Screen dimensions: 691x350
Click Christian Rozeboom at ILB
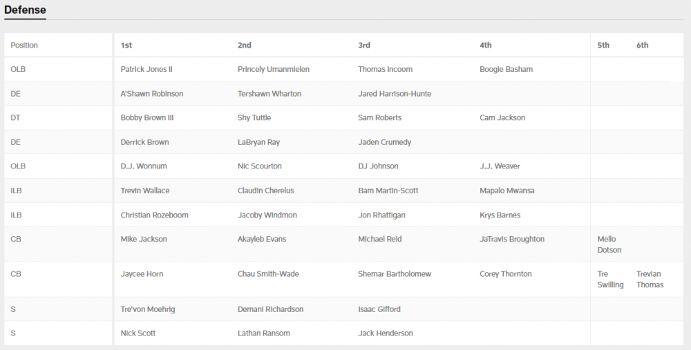[154, 215]
